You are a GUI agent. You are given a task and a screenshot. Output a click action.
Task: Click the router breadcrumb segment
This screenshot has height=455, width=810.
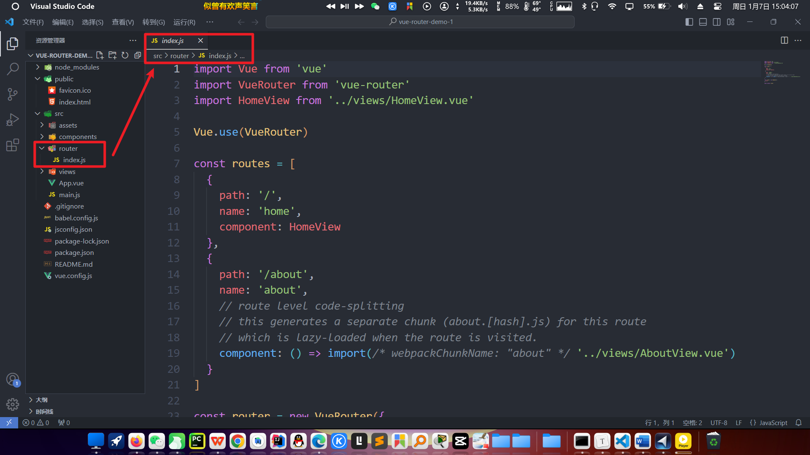click(180, 56)
